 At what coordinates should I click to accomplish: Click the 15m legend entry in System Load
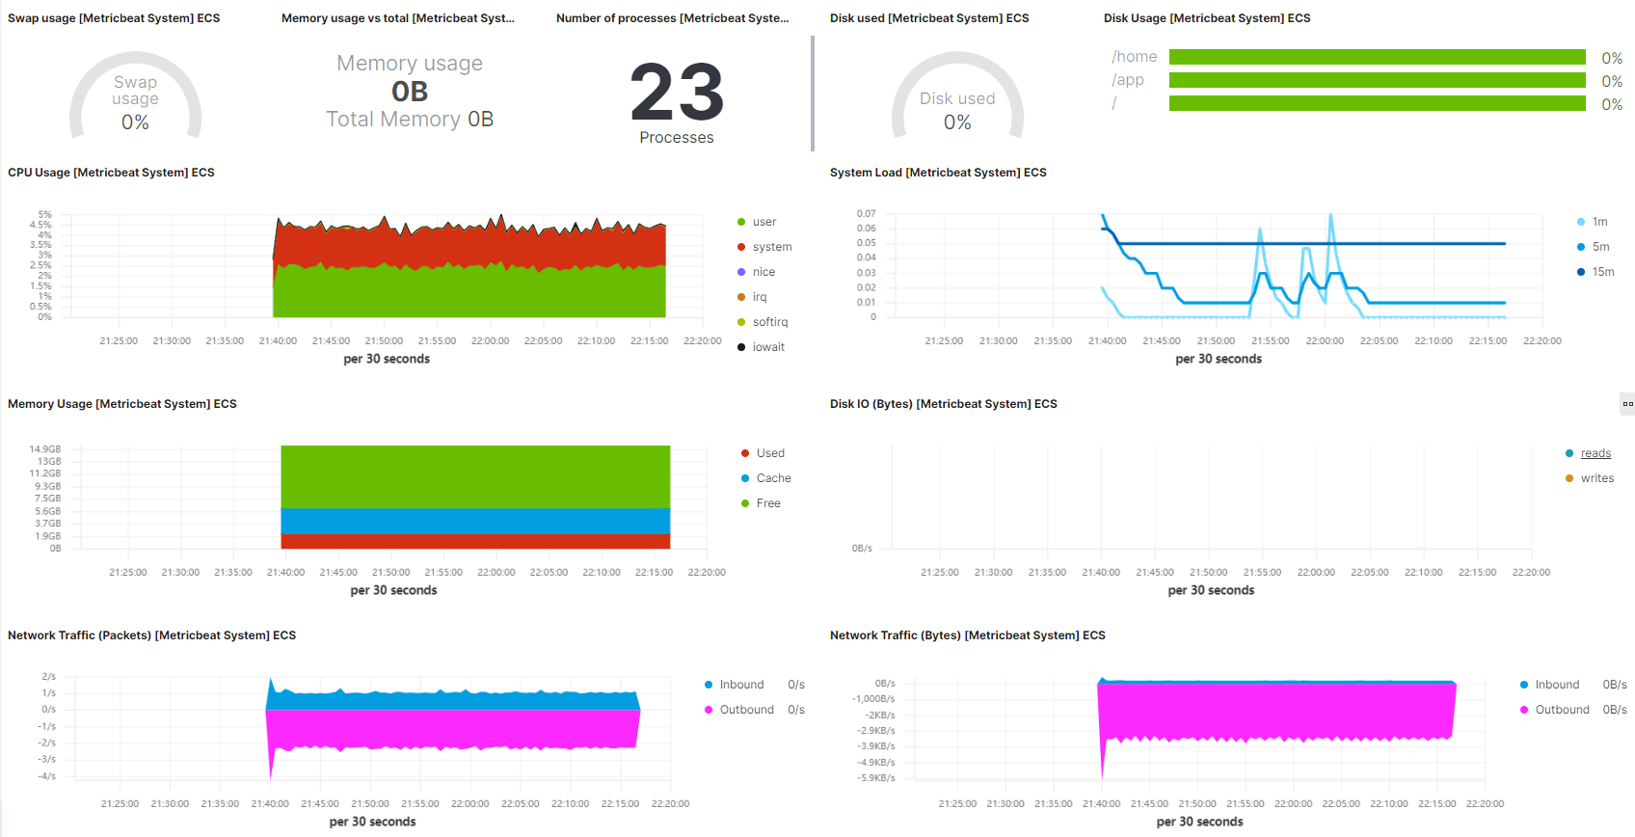click(1595, 272)
